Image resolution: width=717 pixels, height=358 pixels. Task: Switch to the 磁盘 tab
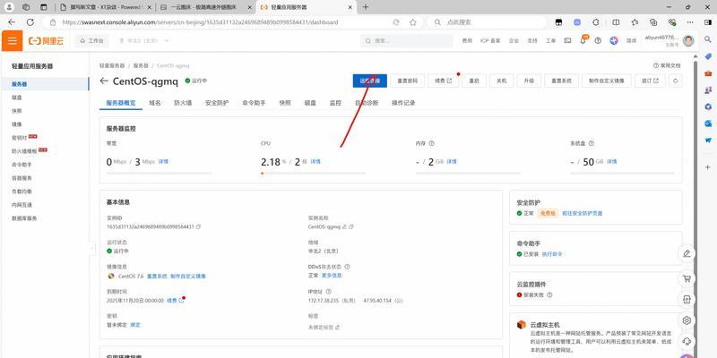(310, 103)
